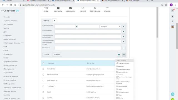This screenshot has height=100, width=178.
Task: Check the Почтовый индекс field option
Action: (117, 92)
